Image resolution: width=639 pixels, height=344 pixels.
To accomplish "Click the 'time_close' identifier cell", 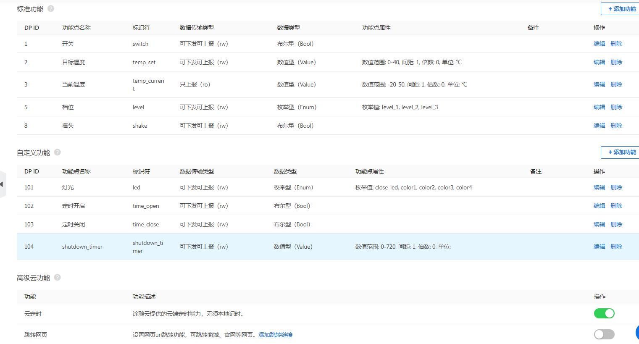I will tap(146, 224).
